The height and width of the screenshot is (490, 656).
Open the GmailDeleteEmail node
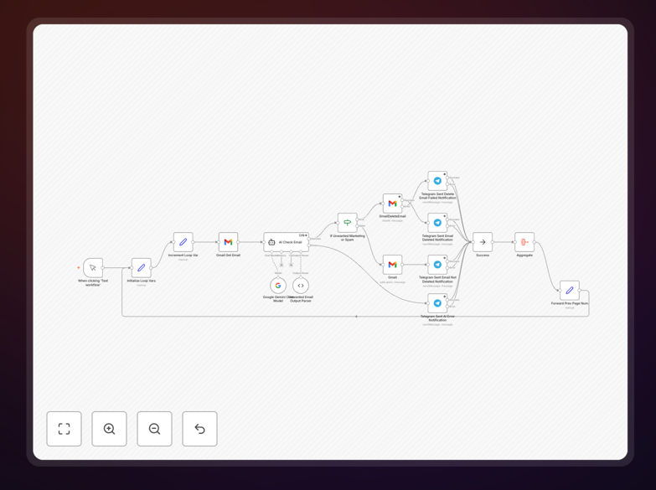pyautogui.click(x=392, y=204)
